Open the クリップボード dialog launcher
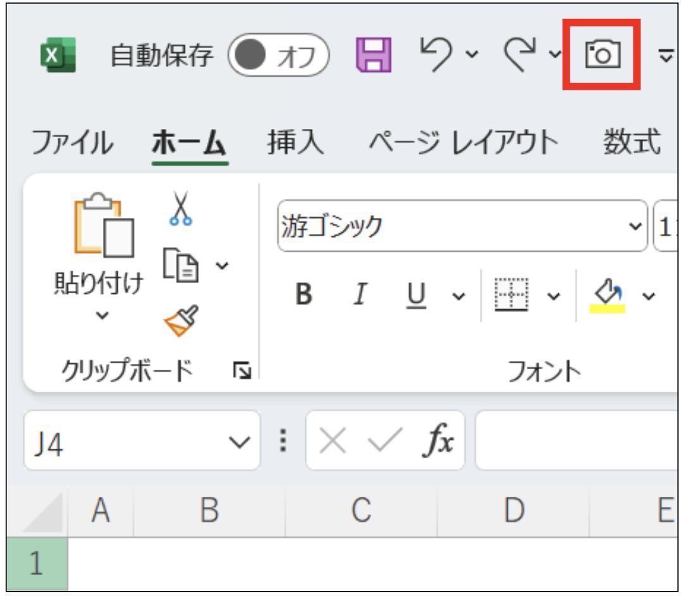The width and height of the screenshot is (681, 596). click(x=242, y=370)
